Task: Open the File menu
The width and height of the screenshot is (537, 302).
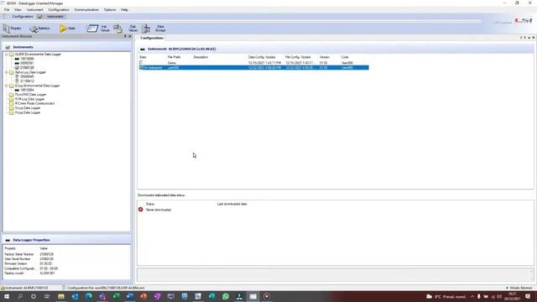Action: (7, 9)
